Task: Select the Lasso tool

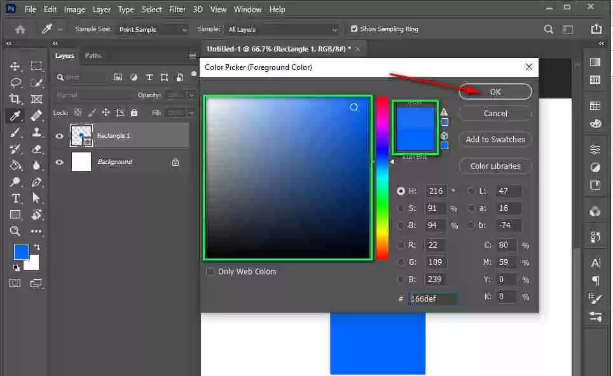Action: pyautogui.click(x=15, y=83)
